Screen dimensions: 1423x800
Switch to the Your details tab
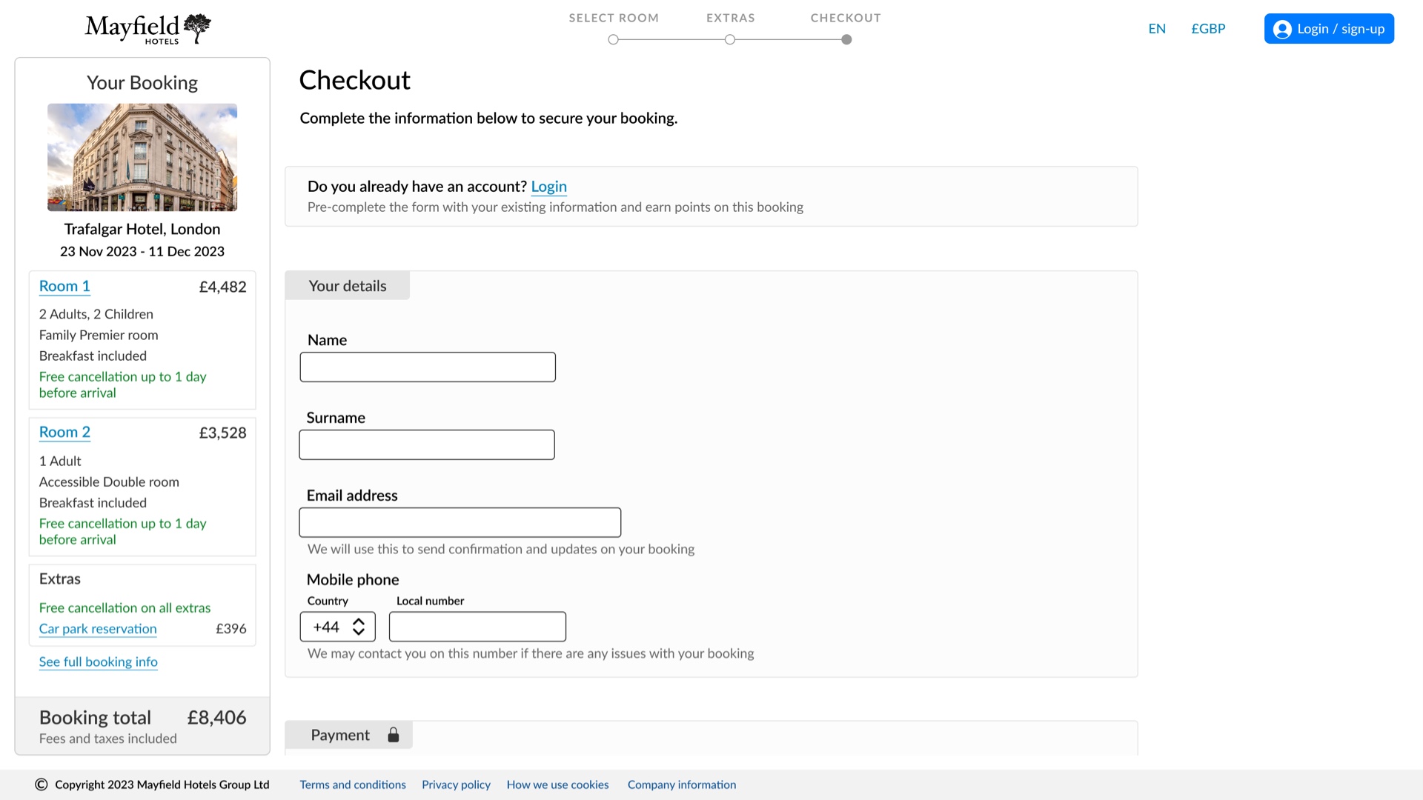point(348,286)
